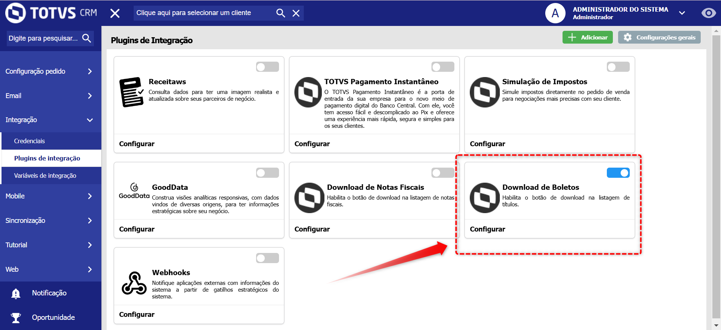
Task: Click the GoodData logo
Action: coord(134,191)
